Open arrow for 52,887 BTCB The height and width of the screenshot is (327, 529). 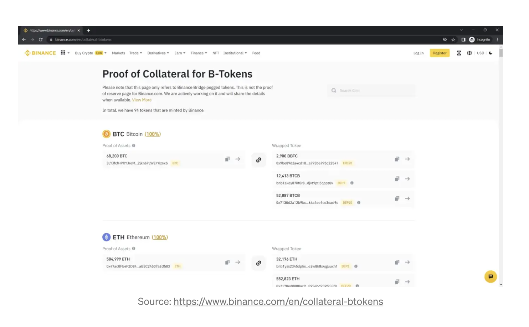pyautogui.click(x=407, y=198)
